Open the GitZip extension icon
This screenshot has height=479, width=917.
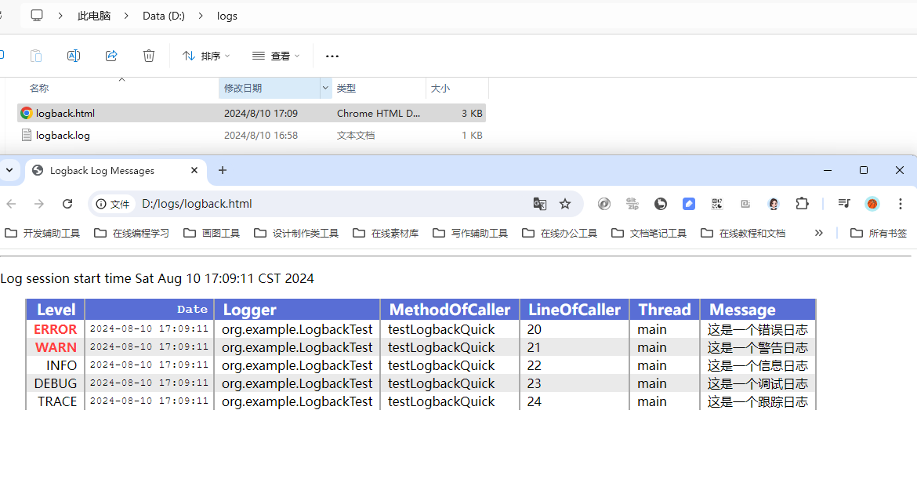coord(632,204)
